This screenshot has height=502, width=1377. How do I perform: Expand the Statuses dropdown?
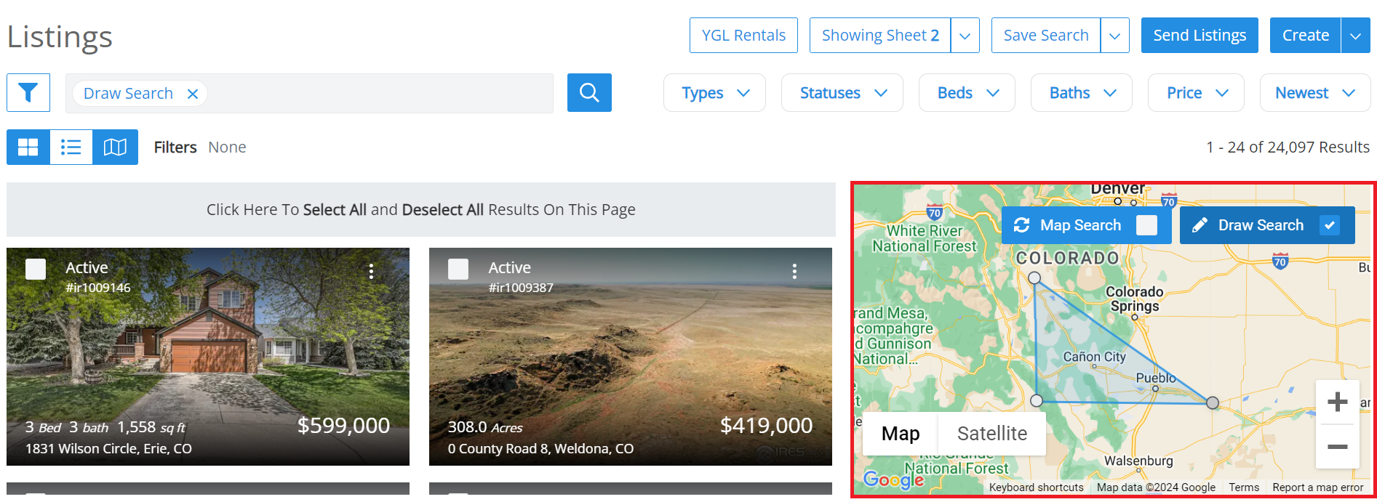842,93
